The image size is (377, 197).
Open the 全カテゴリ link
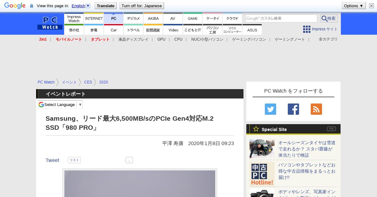coord(328,39)
